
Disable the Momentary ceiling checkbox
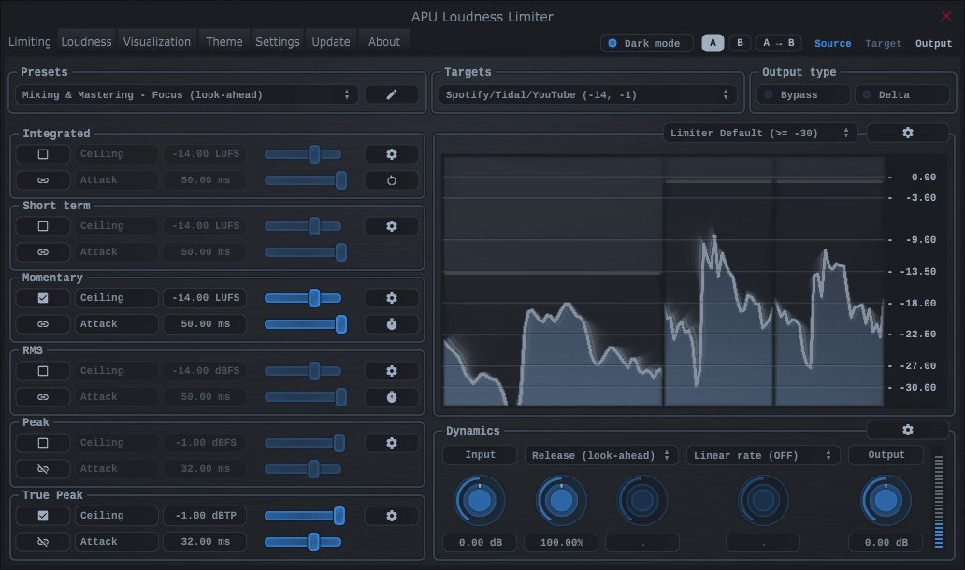43,298
